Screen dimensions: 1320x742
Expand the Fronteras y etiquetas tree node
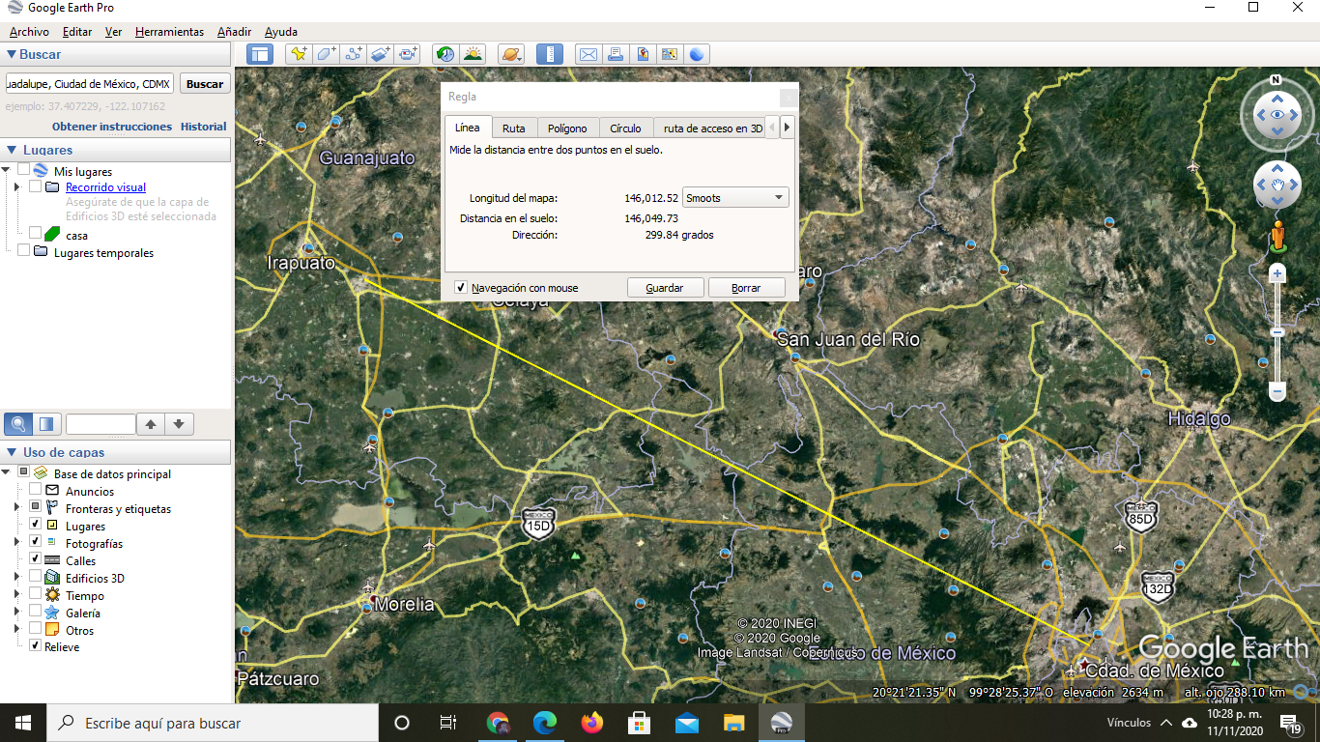coord(16,508)
